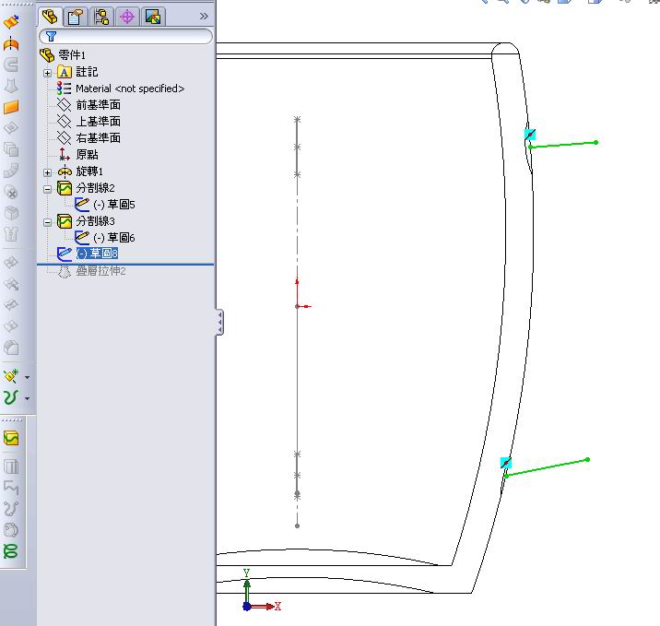
Task: Click the greyed thickened cube surface icon
Action: [11, 214]
